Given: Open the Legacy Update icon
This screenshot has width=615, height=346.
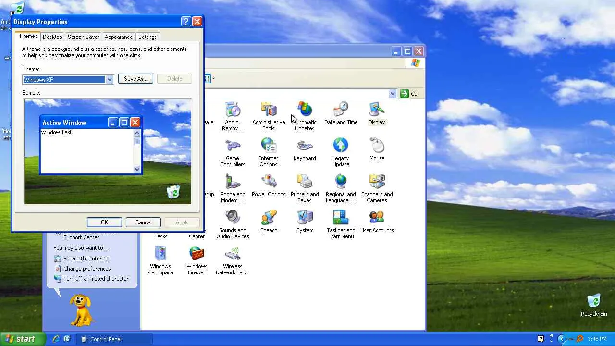Looking at the screenshot, I should [x=341, y=152].
